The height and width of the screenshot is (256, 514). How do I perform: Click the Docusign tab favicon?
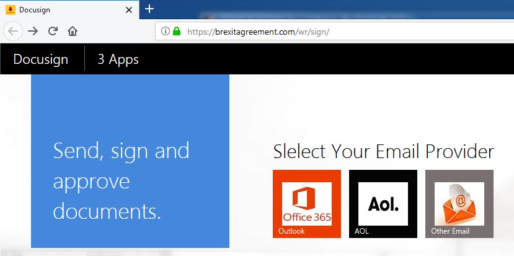pyautogui.click(x=11, y=10)
